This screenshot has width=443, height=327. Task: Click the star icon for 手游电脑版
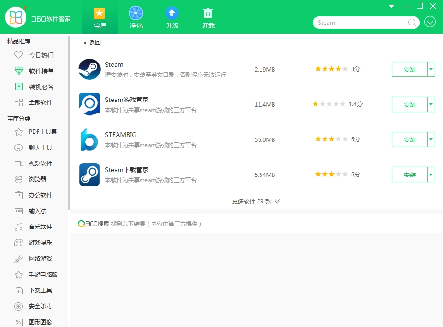click(x=19, y=275)
